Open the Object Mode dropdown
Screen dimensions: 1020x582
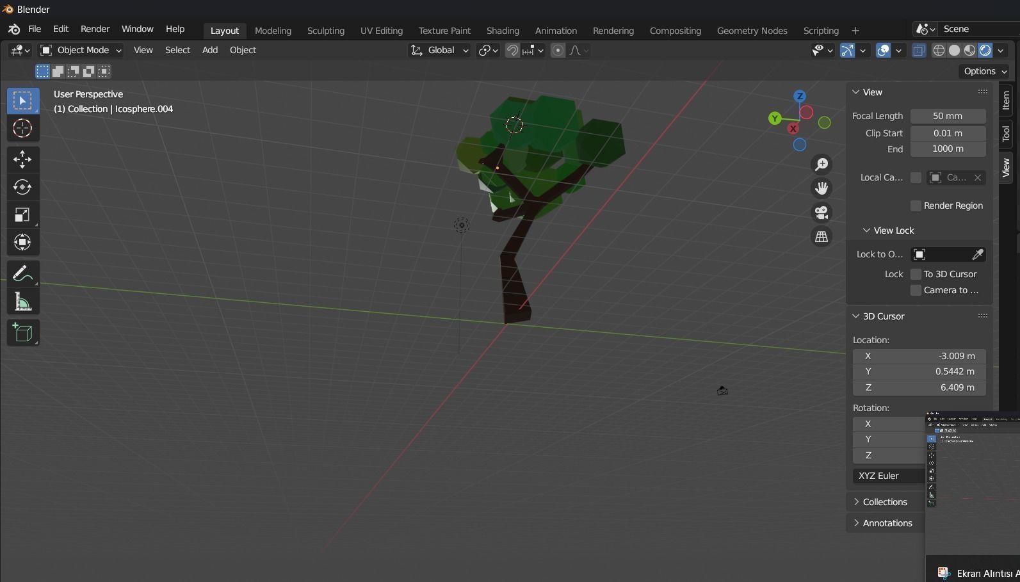pos(81,50)
